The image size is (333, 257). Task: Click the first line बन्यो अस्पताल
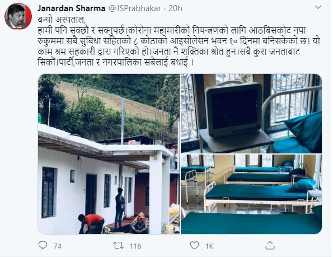(62, 20)
